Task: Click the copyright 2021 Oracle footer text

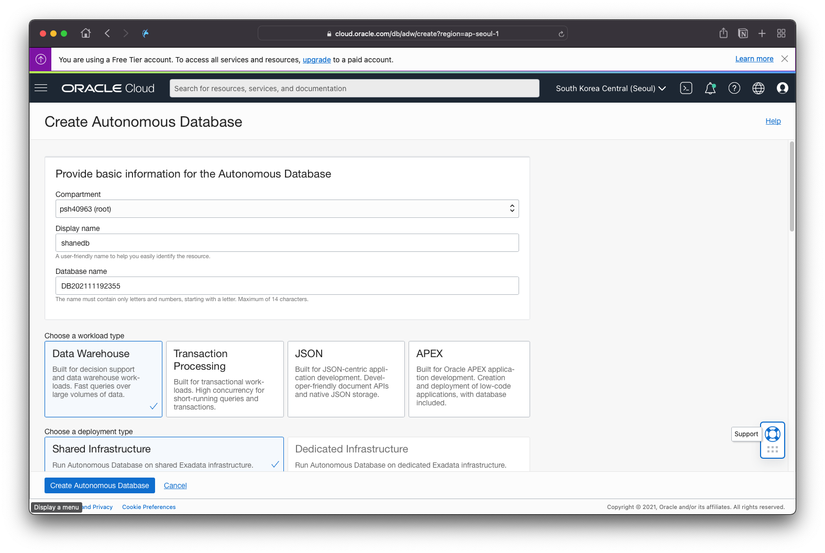Action: click(696, 507)
